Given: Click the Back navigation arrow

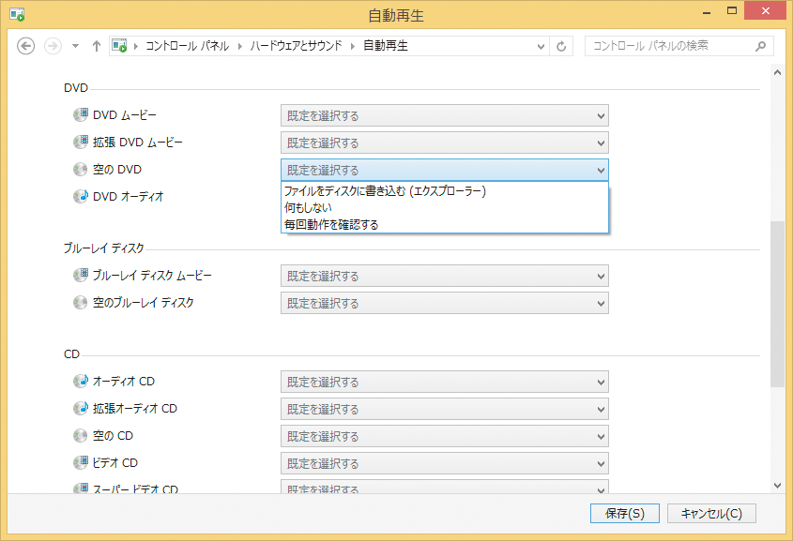Looking at the screenshot, I should 25,46.
